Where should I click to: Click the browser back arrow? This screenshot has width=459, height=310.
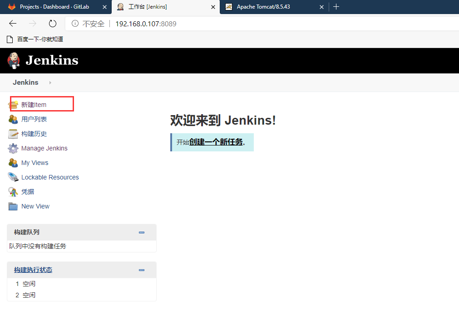click(x=13, y=24)
